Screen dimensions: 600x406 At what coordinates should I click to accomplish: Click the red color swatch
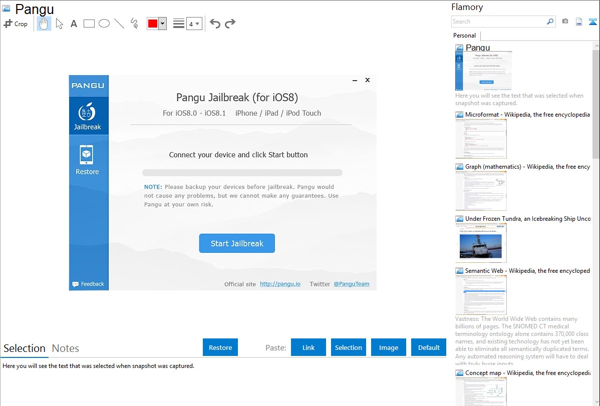(152, 24)
